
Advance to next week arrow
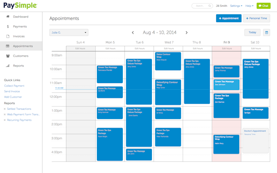(x=187, y=32)
